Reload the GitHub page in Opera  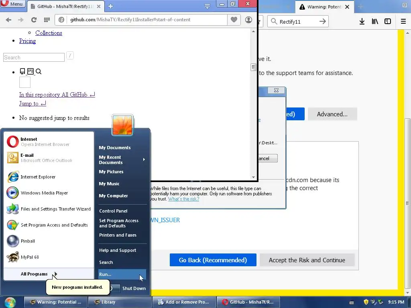click(34, 20)
